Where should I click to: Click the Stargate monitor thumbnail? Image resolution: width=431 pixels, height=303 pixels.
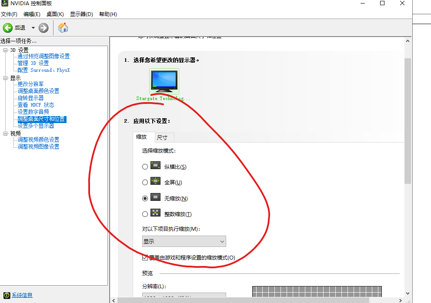point(164,81)
